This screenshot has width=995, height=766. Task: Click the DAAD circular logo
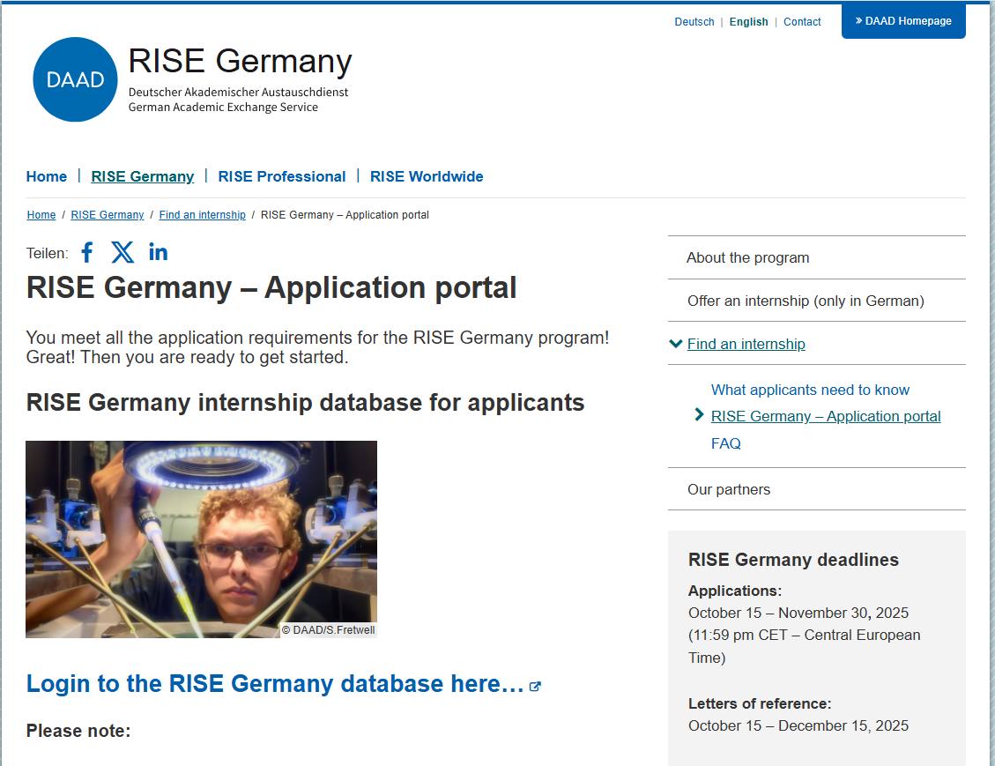coord(75,79)
